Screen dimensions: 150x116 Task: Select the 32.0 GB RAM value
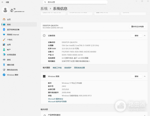coord(70,49)
